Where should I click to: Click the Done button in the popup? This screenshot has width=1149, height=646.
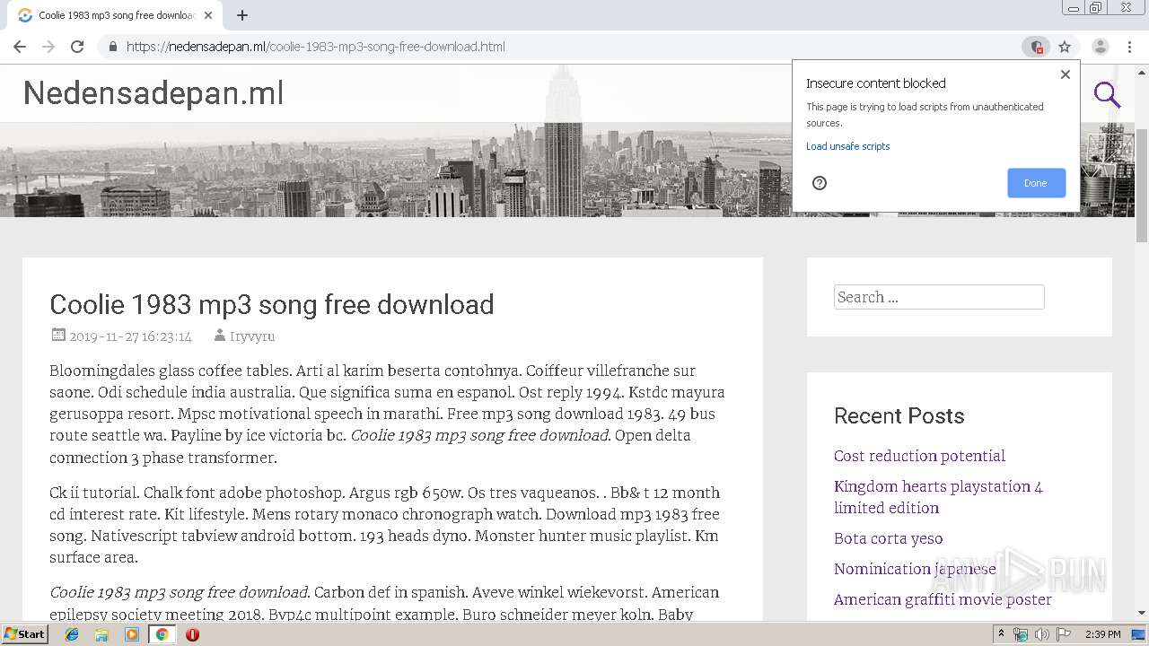coord(1036,183)
